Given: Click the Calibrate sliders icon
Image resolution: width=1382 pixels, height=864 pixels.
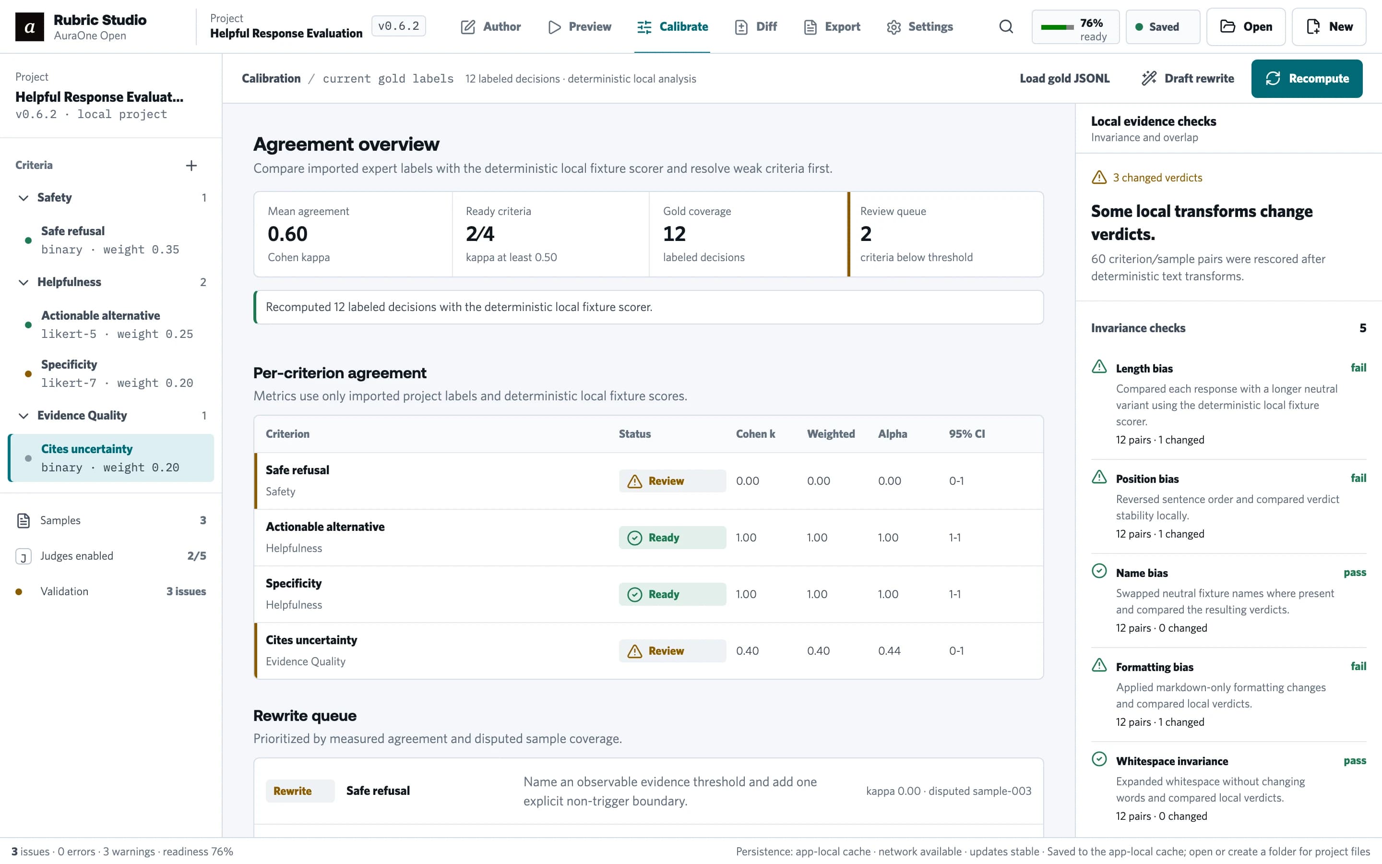Looking at the screenshot, I should click(644, 27).
